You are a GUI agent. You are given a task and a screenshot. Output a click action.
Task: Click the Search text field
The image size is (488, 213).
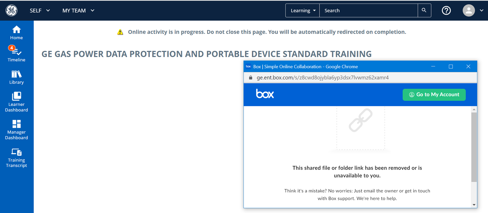pyautogui.click(x=369, y=10)
